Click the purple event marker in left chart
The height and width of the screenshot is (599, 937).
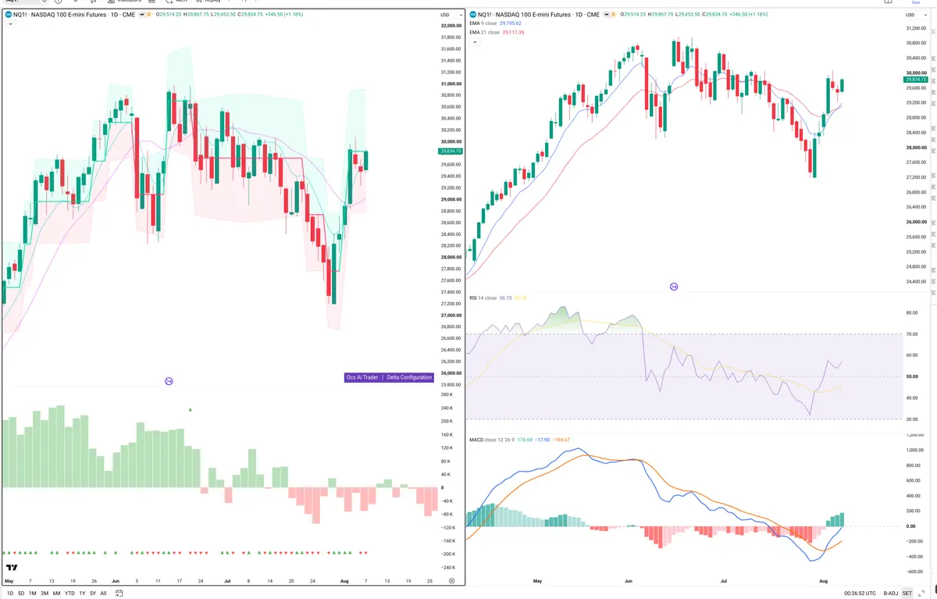pyautogui.click(x=169, y=380)
